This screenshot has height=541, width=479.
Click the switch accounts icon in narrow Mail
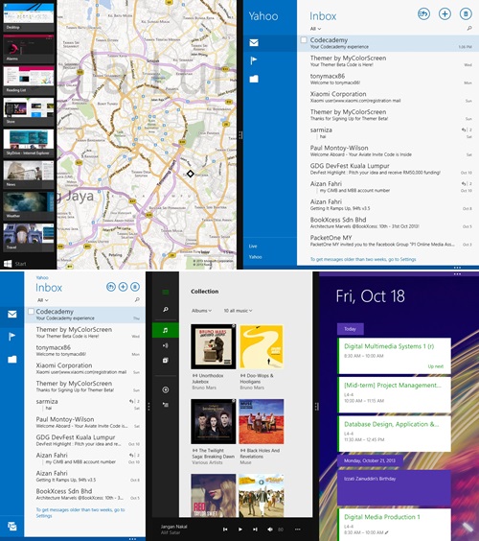coord(12,527)
